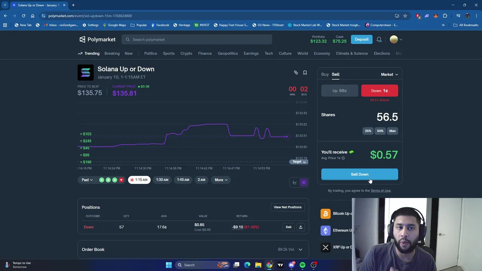Click the Sell Down button
The height and width of the screenshot is (271, 482).
coord(360,174)
